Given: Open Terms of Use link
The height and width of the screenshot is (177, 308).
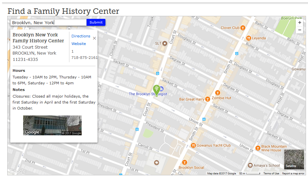Looking at the screenshot, I should pos(271,173).
